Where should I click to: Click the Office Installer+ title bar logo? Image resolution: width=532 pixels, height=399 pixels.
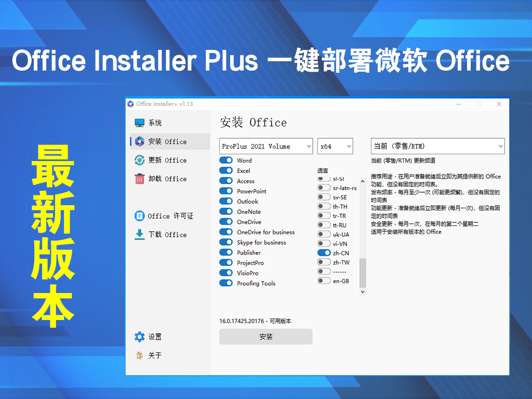tap(130, 104)
